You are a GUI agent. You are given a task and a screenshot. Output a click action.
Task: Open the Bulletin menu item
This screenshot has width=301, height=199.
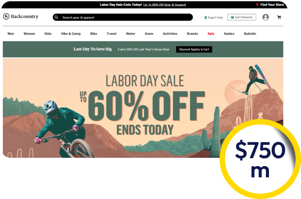250,34
